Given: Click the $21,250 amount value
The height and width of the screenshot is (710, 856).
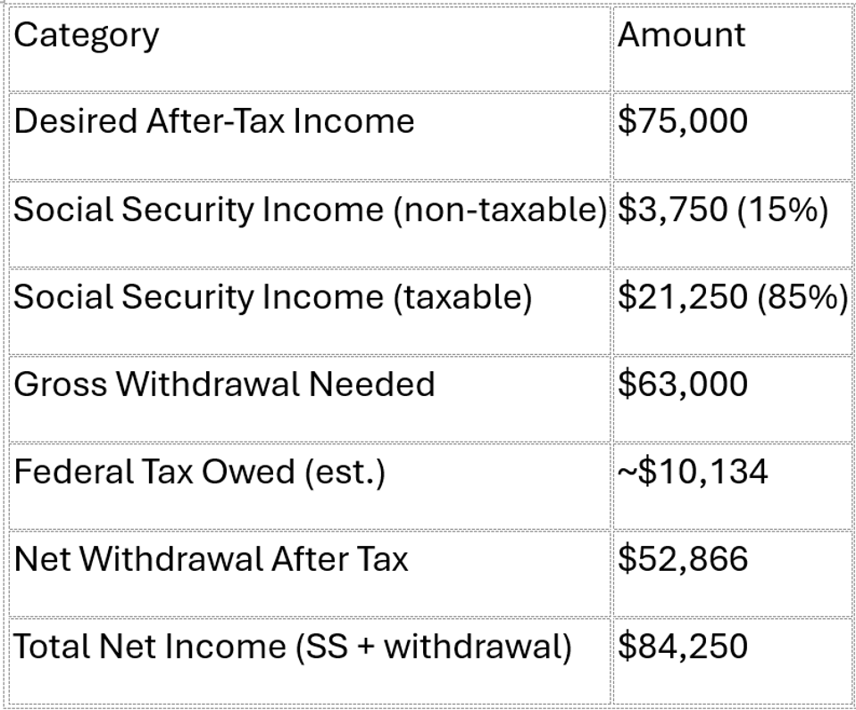Looking at the screenshot, I should tap(682, 297).
